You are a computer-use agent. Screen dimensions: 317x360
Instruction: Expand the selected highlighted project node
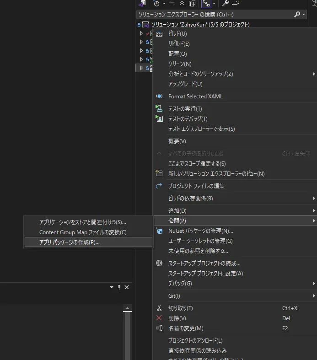coord(141,68)
